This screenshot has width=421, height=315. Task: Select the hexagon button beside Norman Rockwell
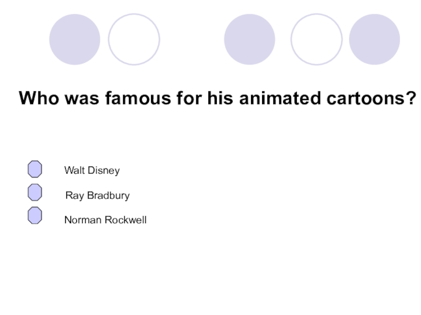(x=35, y=215)
